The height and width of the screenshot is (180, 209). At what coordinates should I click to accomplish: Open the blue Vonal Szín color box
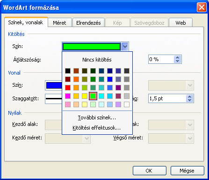54,85
